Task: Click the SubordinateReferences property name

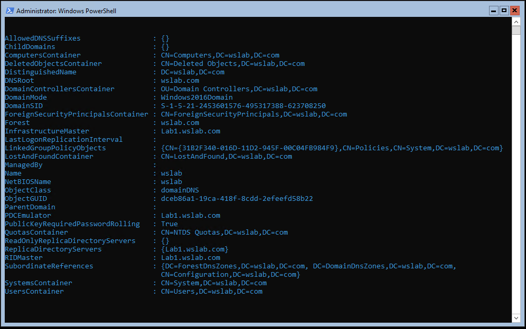Action: click(49, 266)
